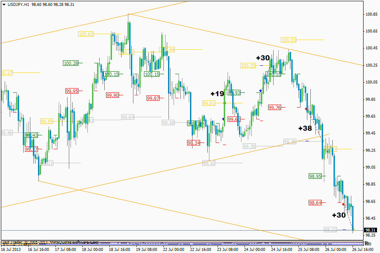The width and height of the screenshot is (380, 253).
Task: Click 100.05 on the price scale
Action: click(371, 82)
